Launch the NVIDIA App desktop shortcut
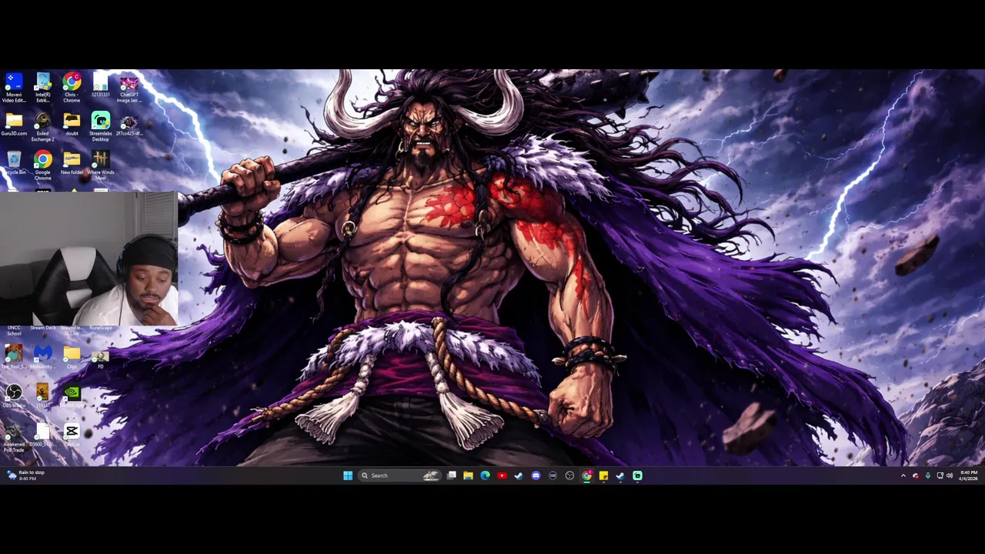Screen dimensions: 985x554 (x=72, y=395)
